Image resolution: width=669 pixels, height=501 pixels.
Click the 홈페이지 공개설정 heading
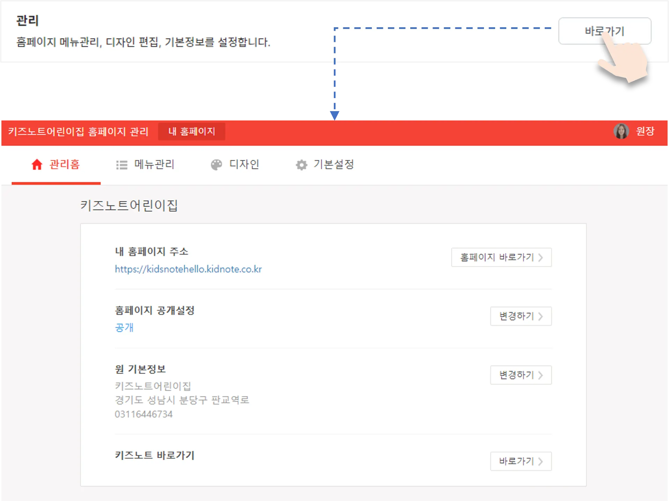coord(155,310)
